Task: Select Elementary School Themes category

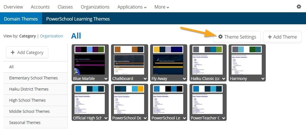Action: click(x=36, y=78)
